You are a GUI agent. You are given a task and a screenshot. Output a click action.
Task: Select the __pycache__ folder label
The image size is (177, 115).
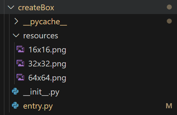coord(45,22)
